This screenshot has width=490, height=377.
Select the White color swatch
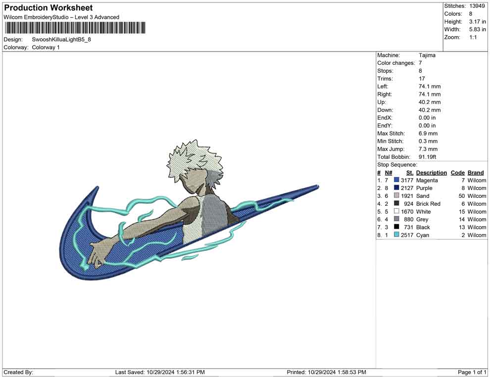click(x=396, y=211)
